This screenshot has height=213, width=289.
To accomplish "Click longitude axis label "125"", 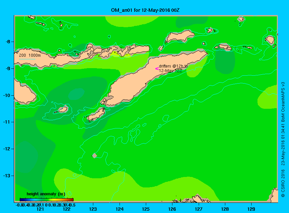I will pyautogui.click(x=146, y=209).
